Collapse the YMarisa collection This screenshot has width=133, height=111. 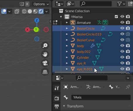coord(61,17)
